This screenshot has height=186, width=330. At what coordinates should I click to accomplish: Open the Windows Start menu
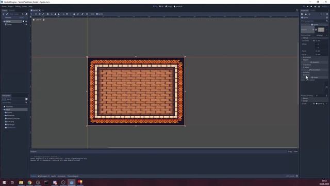coord(4,182)
